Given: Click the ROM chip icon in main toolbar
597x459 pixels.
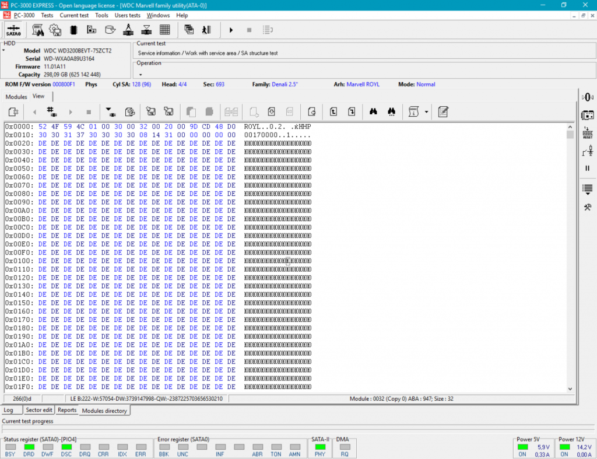Looking at the screenshot, I should click(x=73, y=30).
